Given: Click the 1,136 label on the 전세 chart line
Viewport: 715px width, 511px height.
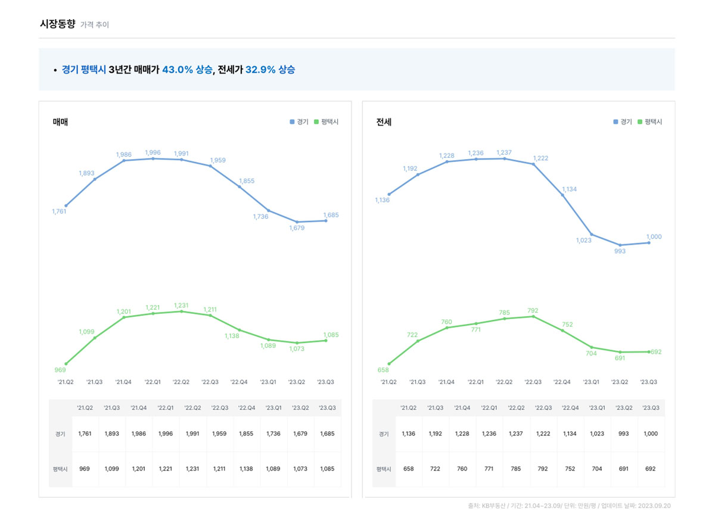Looking at the screenshot, I should click(383, 200).
